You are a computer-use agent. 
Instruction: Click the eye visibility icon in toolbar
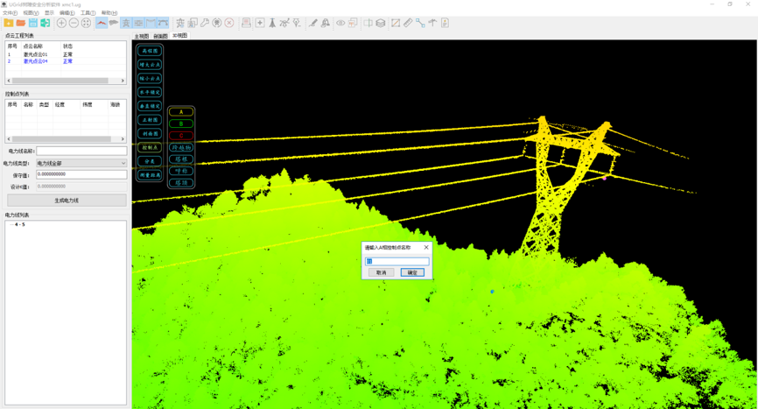click(340, 23)
